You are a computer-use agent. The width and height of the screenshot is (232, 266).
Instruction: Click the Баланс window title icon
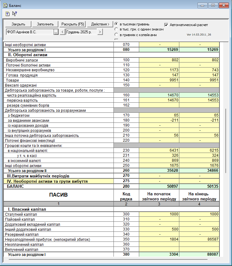5,5
